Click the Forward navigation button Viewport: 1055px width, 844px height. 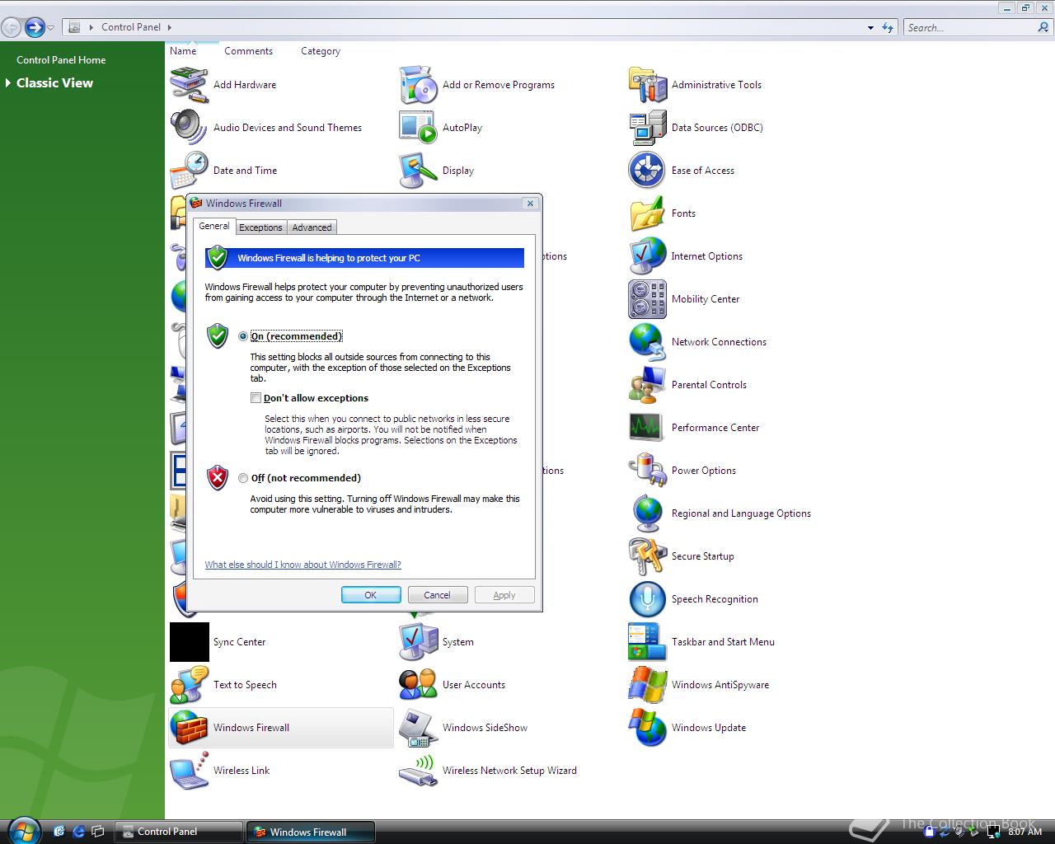coord(34,28)
